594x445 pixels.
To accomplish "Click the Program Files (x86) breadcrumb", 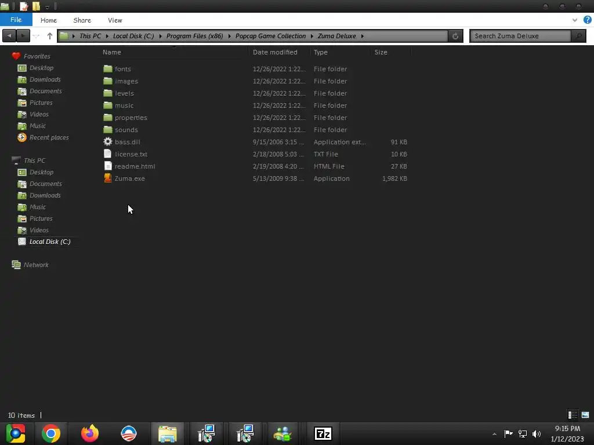I will (195, 36).
